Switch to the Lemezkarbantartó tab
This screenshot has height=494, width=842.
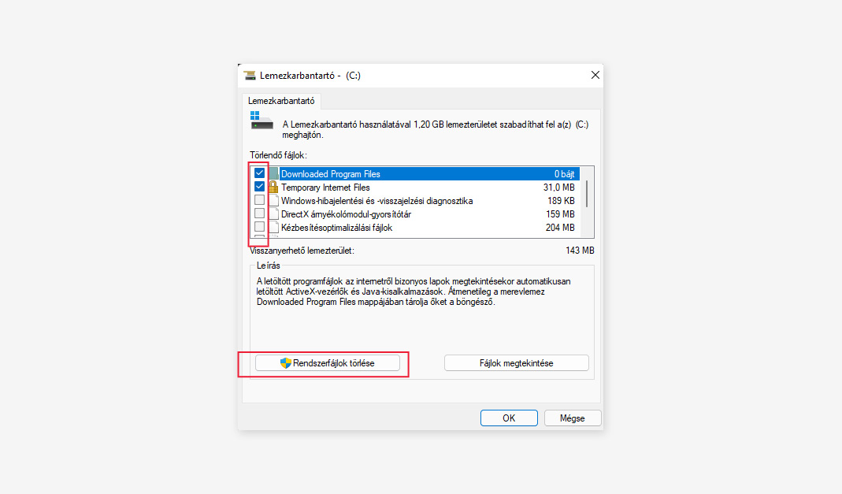tap(281, 101)
